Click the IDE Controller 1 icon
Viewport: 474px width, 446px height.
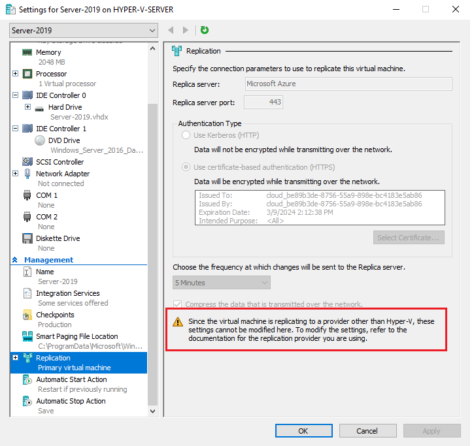coord(27,129)
